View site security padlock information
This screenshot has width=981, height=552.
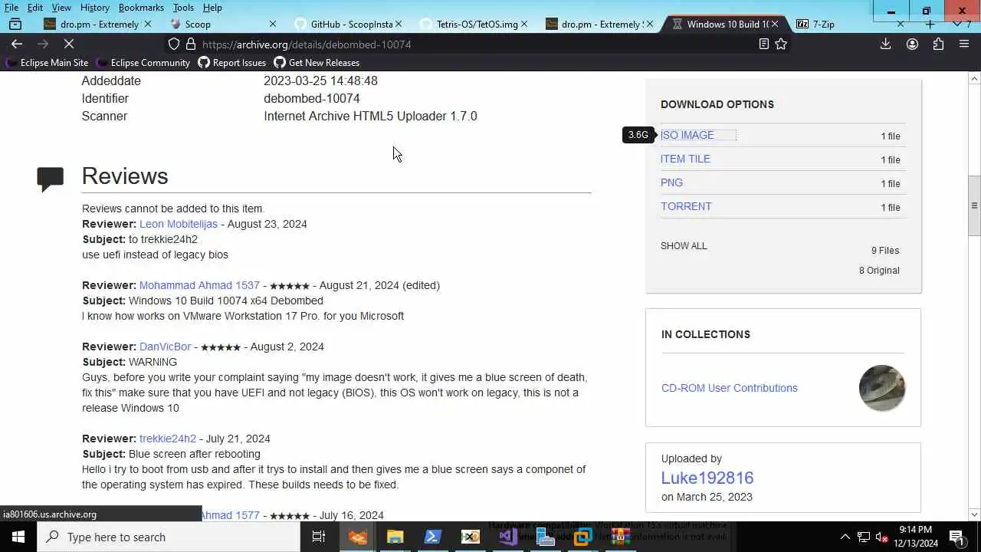pos(191,44)
